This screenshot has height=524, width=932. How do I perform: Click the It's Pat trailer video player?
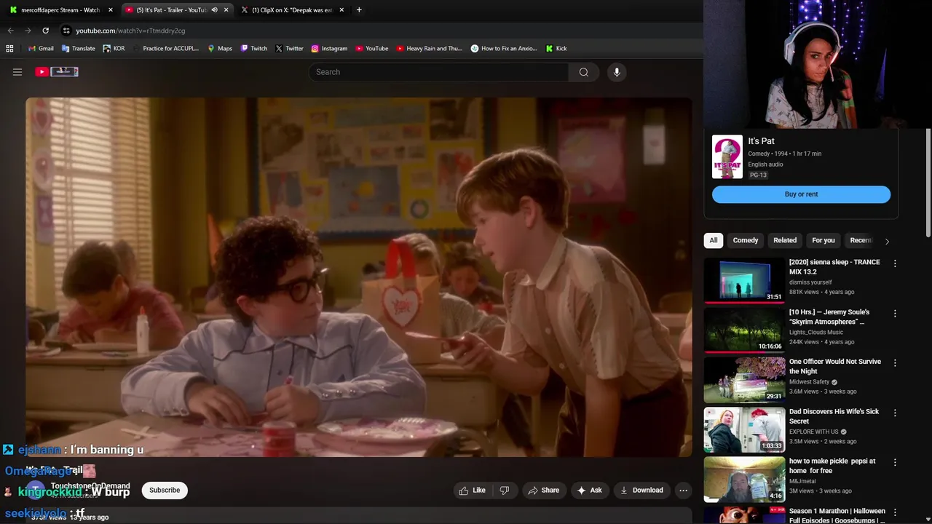pyautogui.click(x=359, y=277)
